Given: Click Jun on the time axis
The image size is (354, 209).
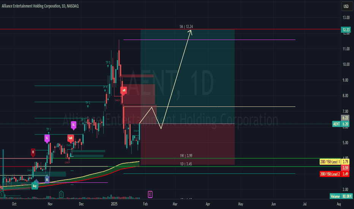Looking at the screenshot, I should tap(273, 204).
